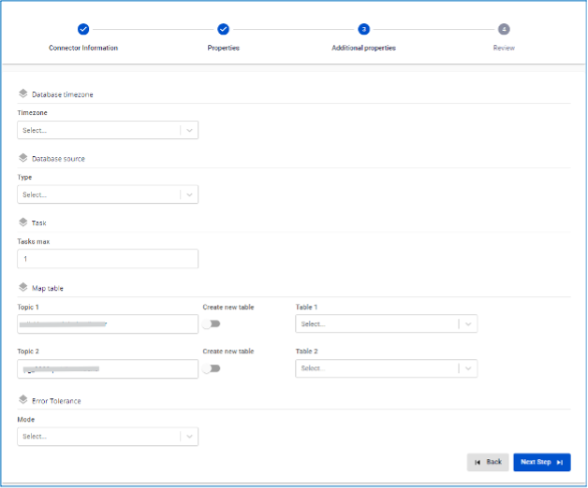Viewport: 588px width, 488px height.
Task: Click the Map table section heading
Action: [x=48, y=288]
